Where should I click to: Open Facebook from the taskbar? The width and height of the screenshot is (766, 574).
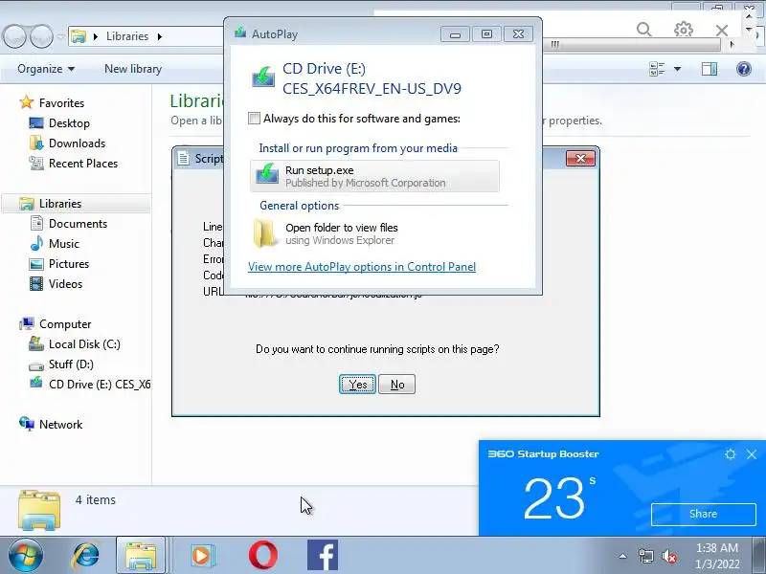(x=323, y=556)
